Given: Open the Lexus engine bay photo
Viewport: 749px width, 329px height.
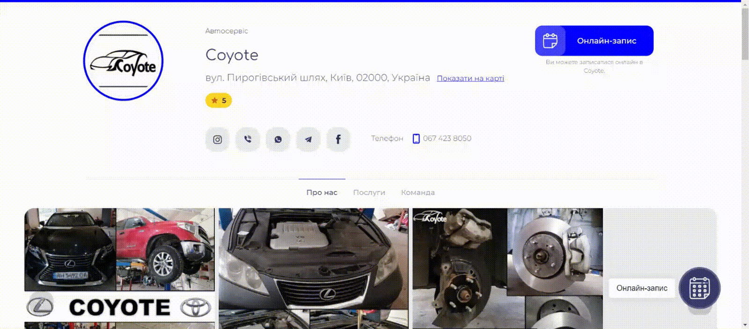Looking at the screenshot, I should [x=314, y=269].
